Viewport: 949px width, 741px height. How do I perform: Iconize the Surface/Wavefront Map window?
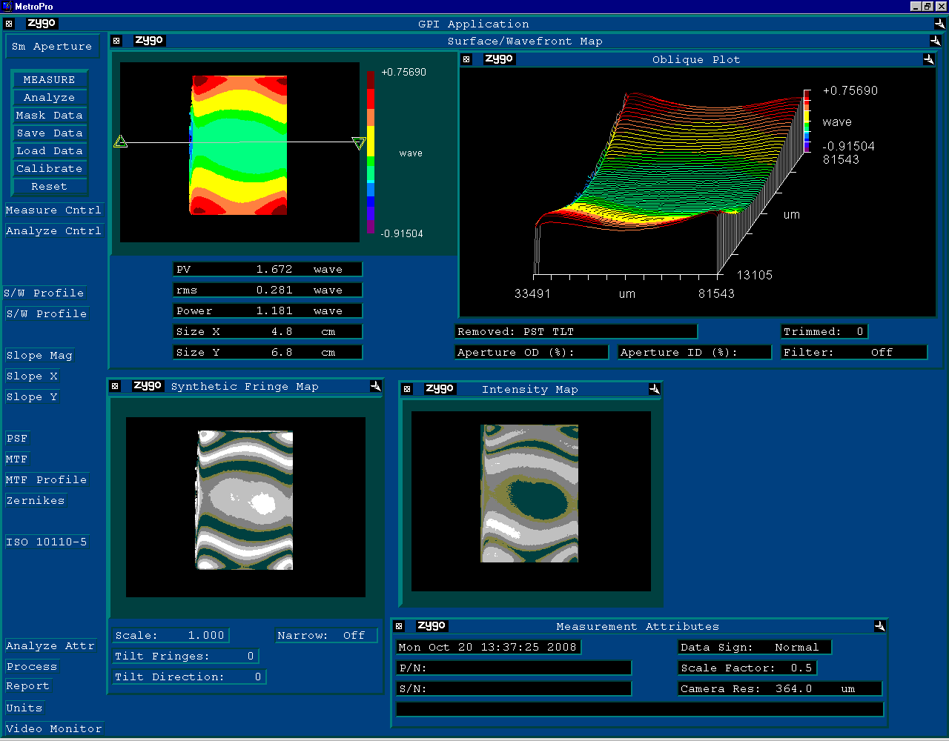935,41
